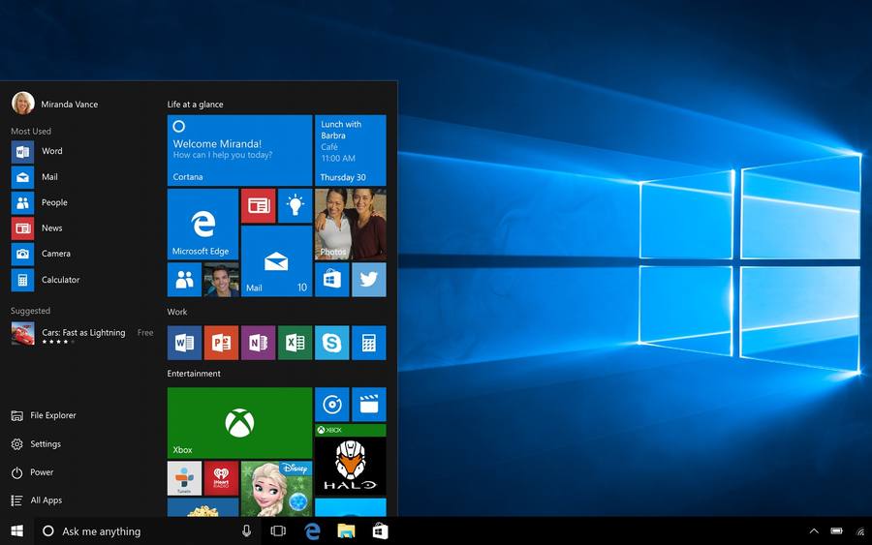Image resolution: width=872 pixels, height=545 pixels.
Task: Open the Microsoft Edge tile
Action: click(x=203, y=224)
